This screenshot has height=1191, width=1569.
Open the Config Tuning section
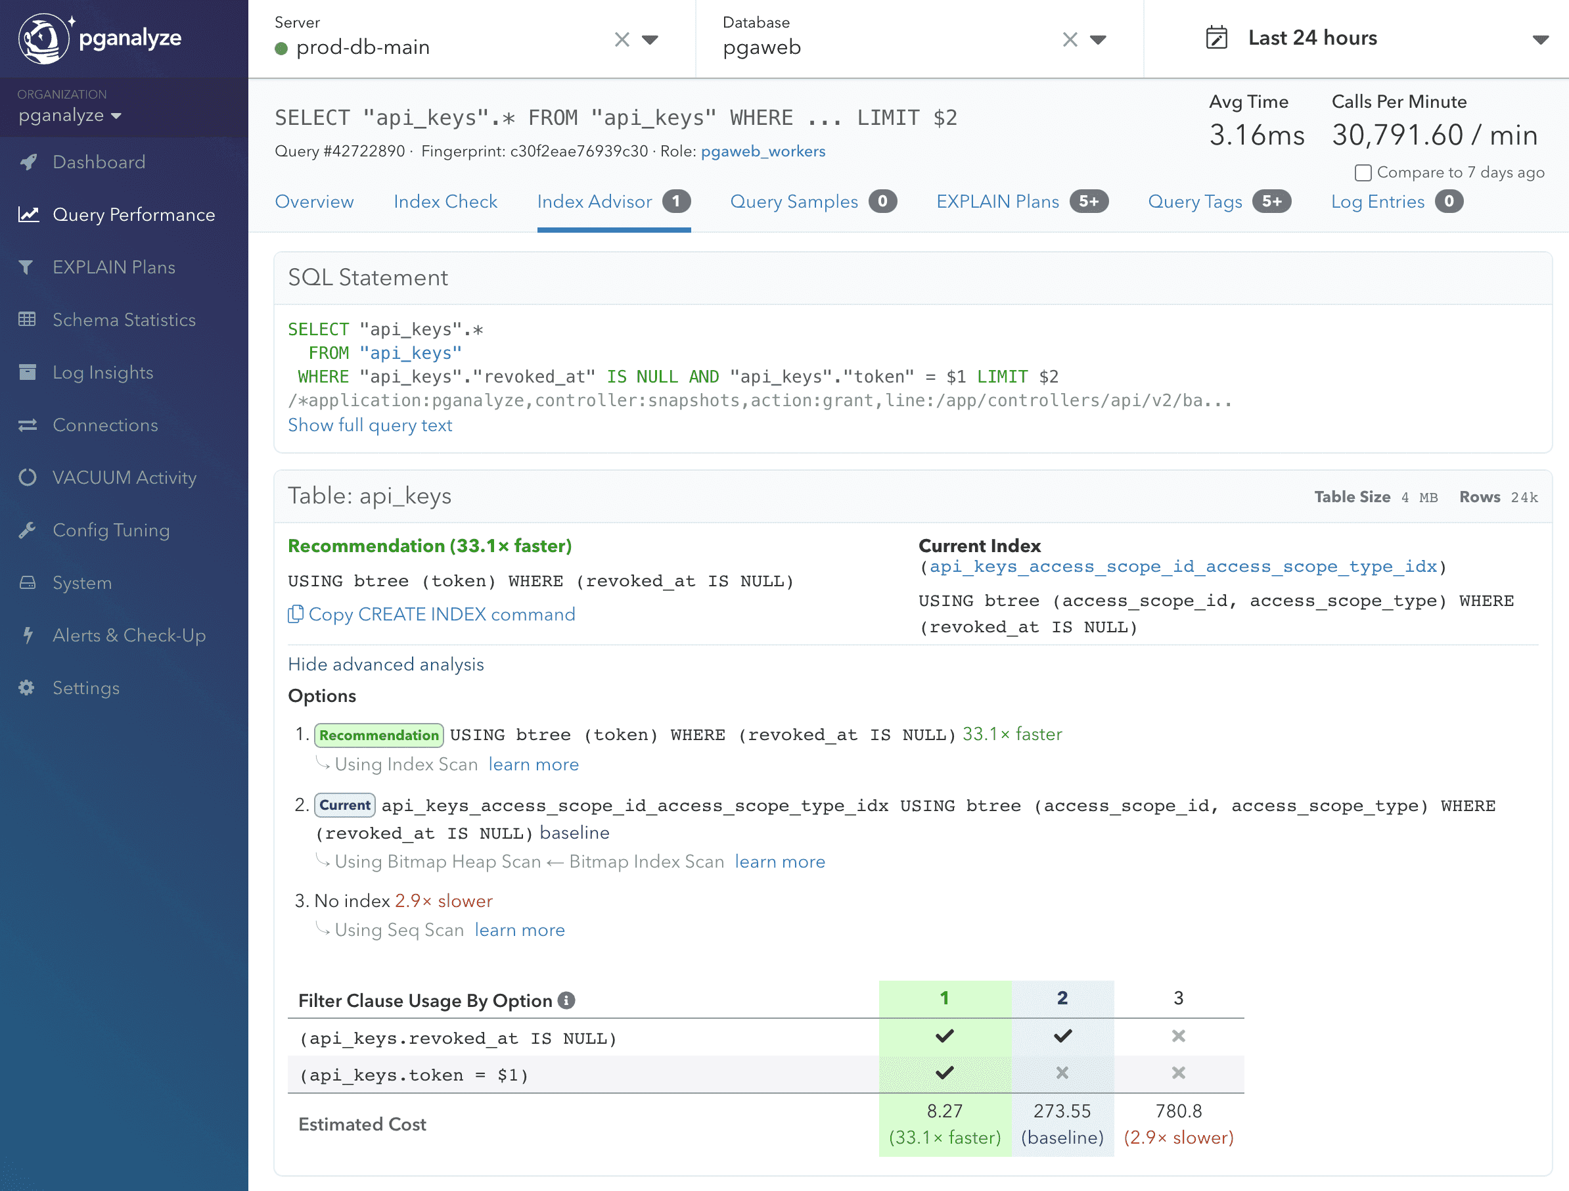coord(111,530)
